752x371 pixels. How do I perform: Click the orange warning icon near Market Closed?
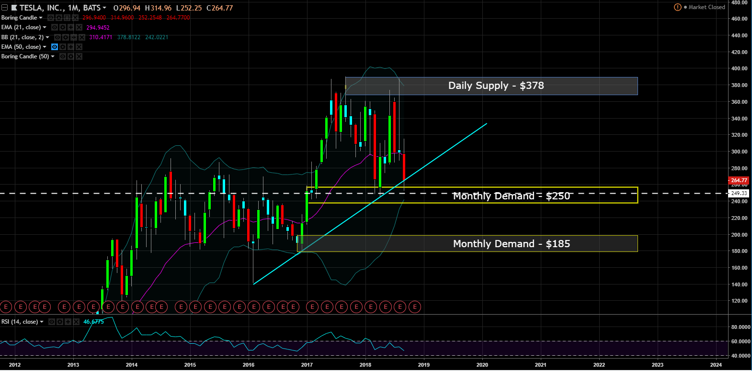point(677,7)
